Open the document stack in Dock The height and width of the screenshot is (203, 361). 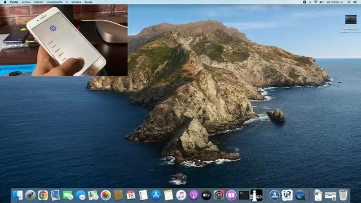(x=318, y=195)
